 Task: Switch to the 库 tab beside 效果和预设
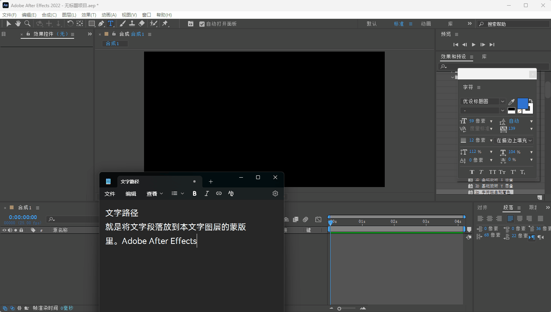click(484, 56)
